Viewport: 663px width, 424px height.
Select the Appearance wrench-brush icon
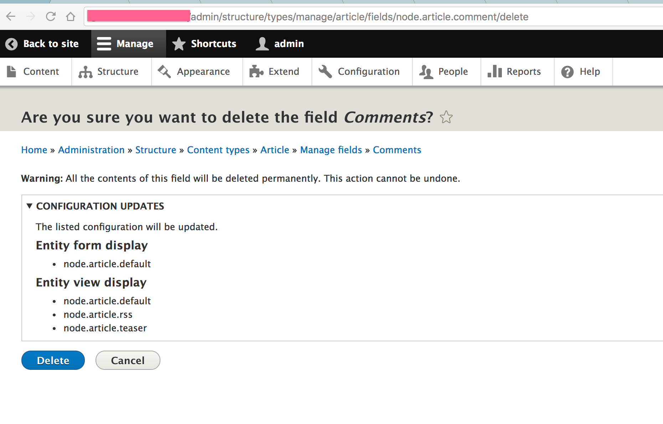pos(164,71)
